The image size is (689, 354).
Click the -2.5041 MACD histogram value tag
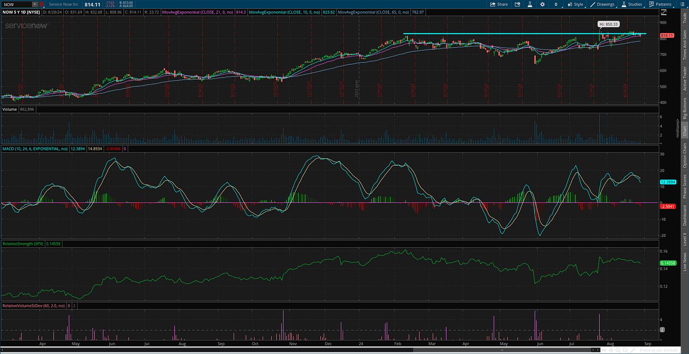point(667,206)
